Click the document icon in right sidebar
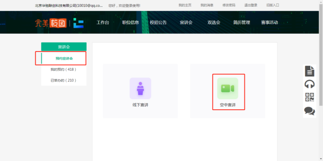Image resolution: width=323 pixels, height=161 pixels. coord(309,71)
